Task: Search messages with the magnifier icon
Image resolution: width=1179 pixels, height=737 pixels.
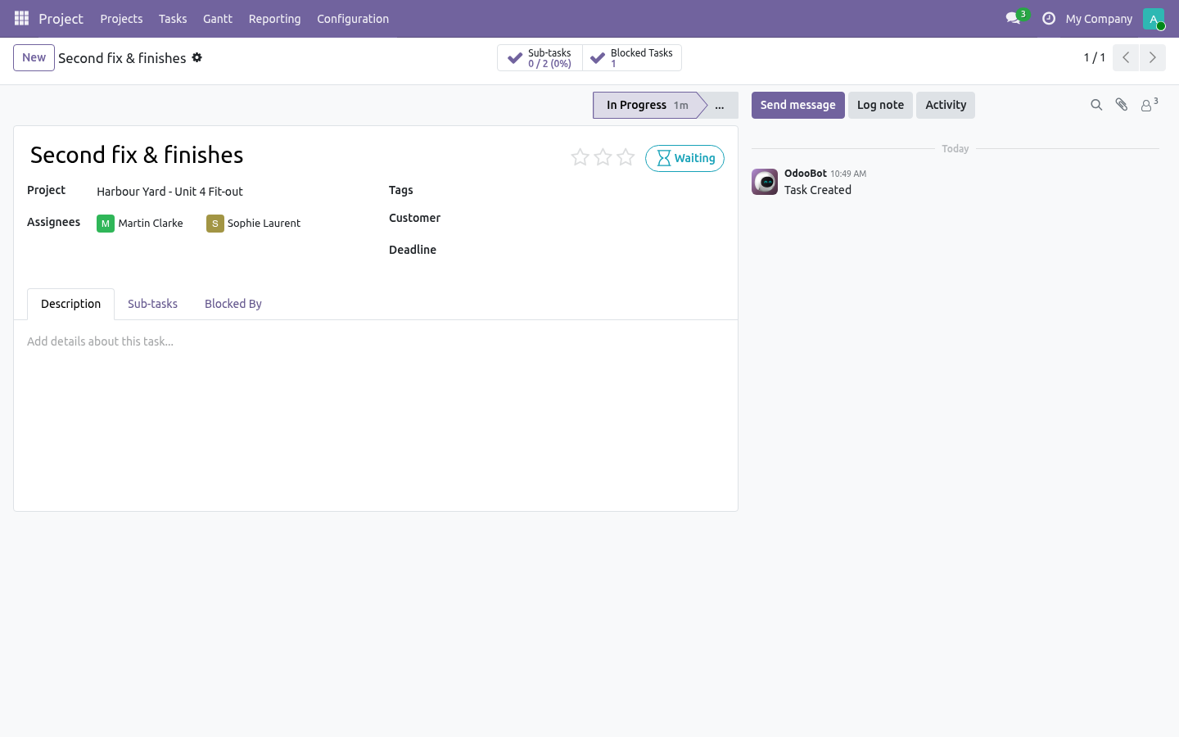Action: (x=1096, y=105)
